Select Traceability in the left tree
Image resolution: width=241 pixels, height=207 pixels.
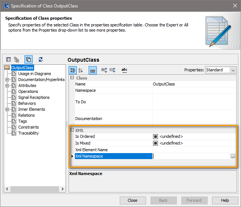(x=28, y=133)
